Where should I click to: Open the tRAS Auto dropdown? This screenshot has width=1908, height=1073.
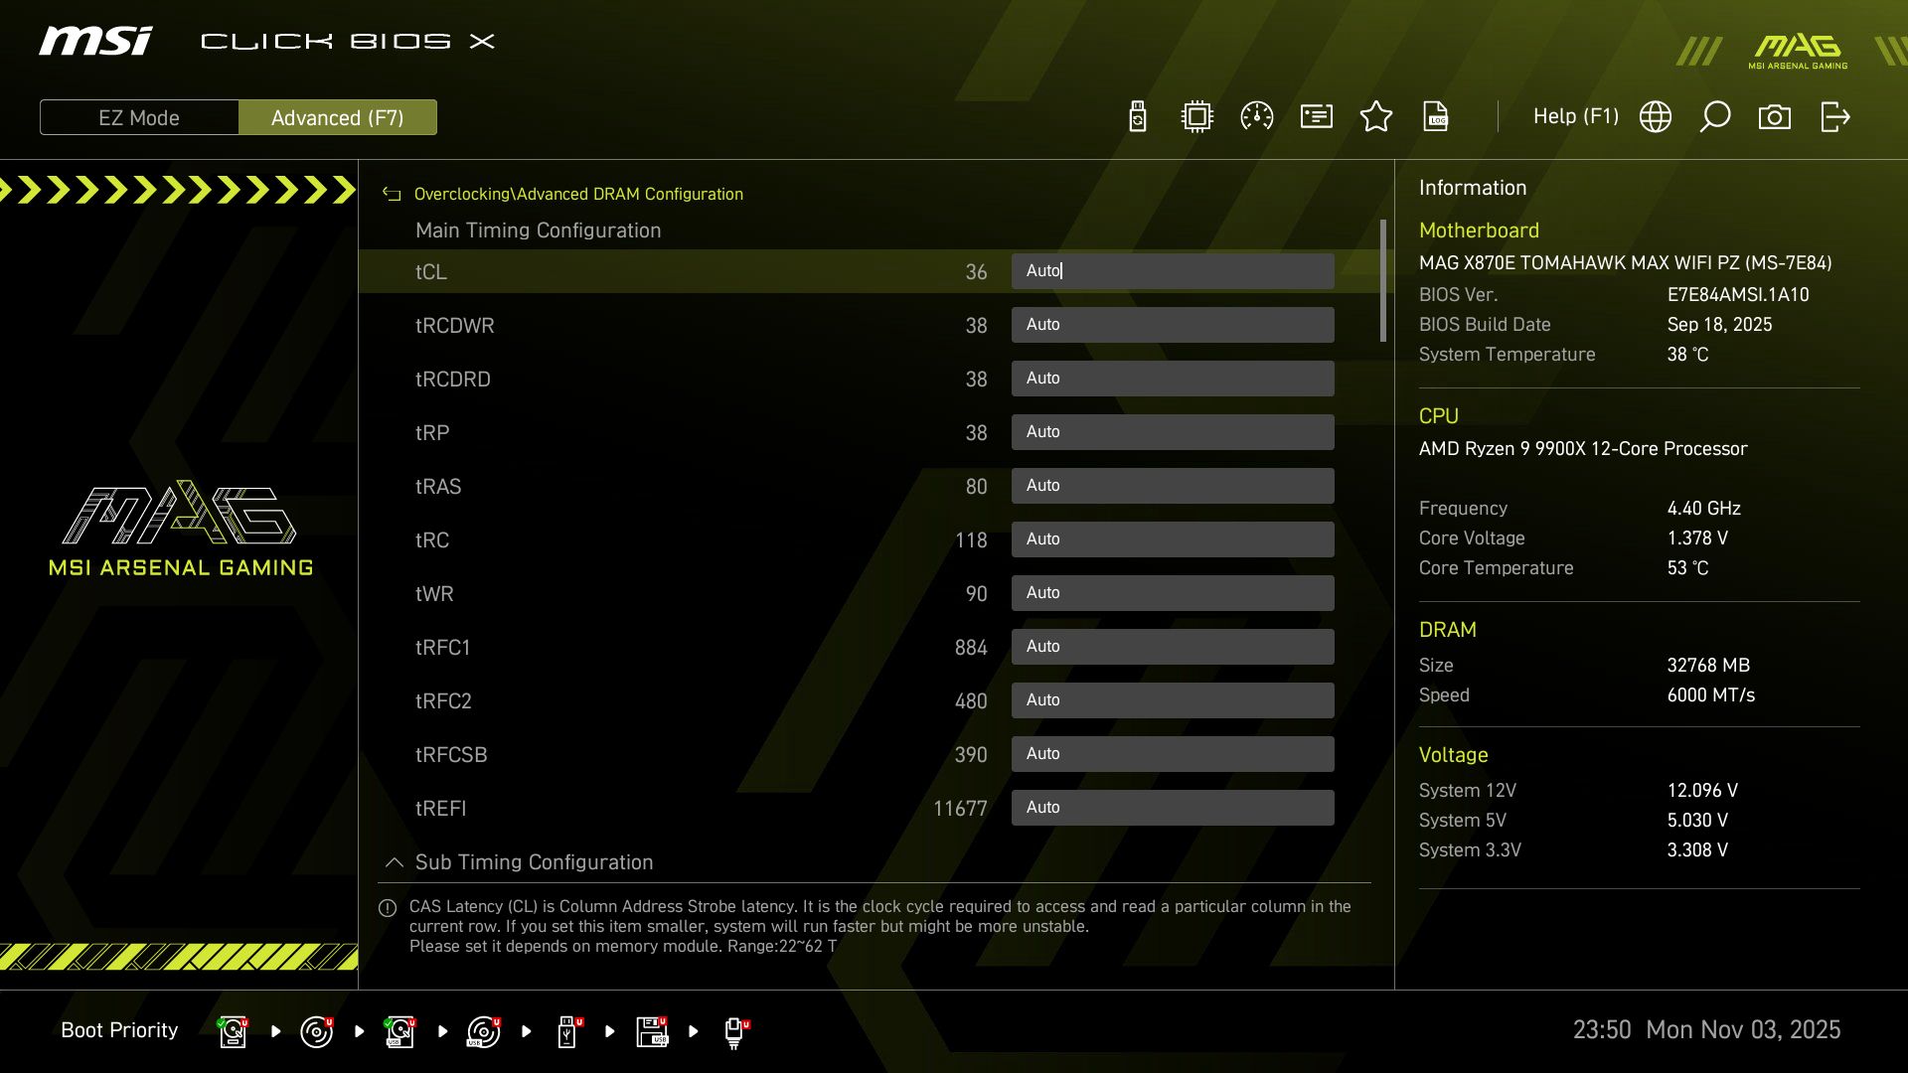click(1173, 486)
